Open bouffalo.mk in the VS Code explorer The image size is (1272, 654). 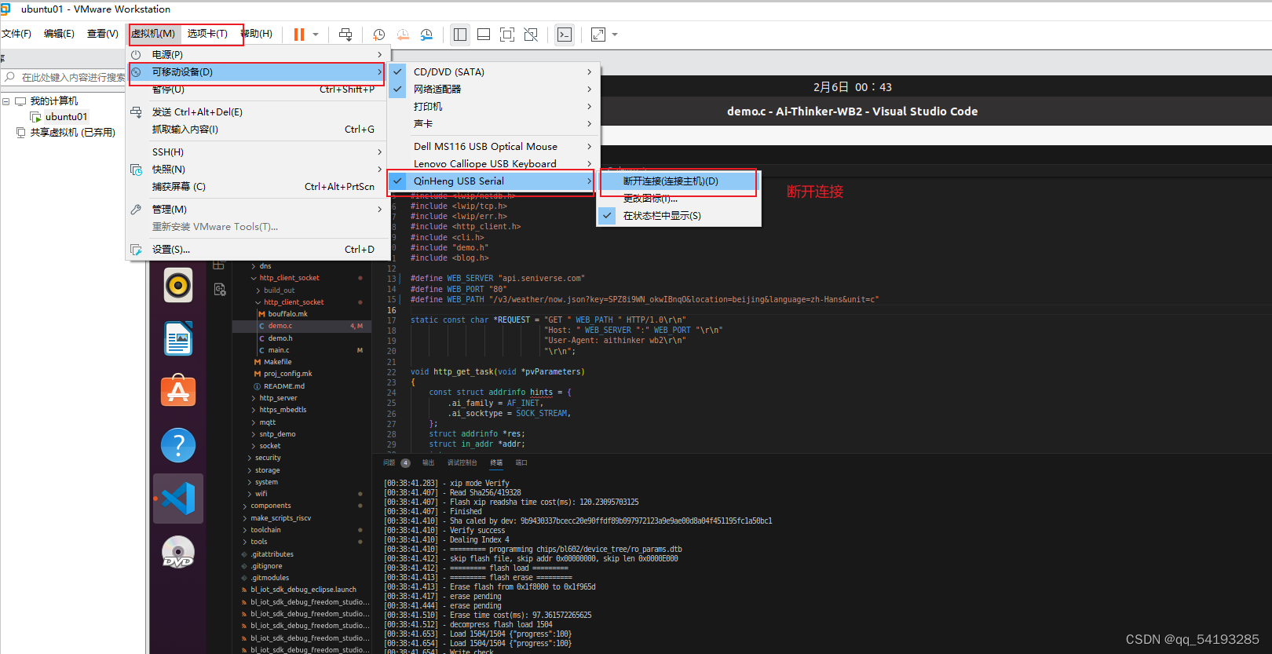click(287, 314)
